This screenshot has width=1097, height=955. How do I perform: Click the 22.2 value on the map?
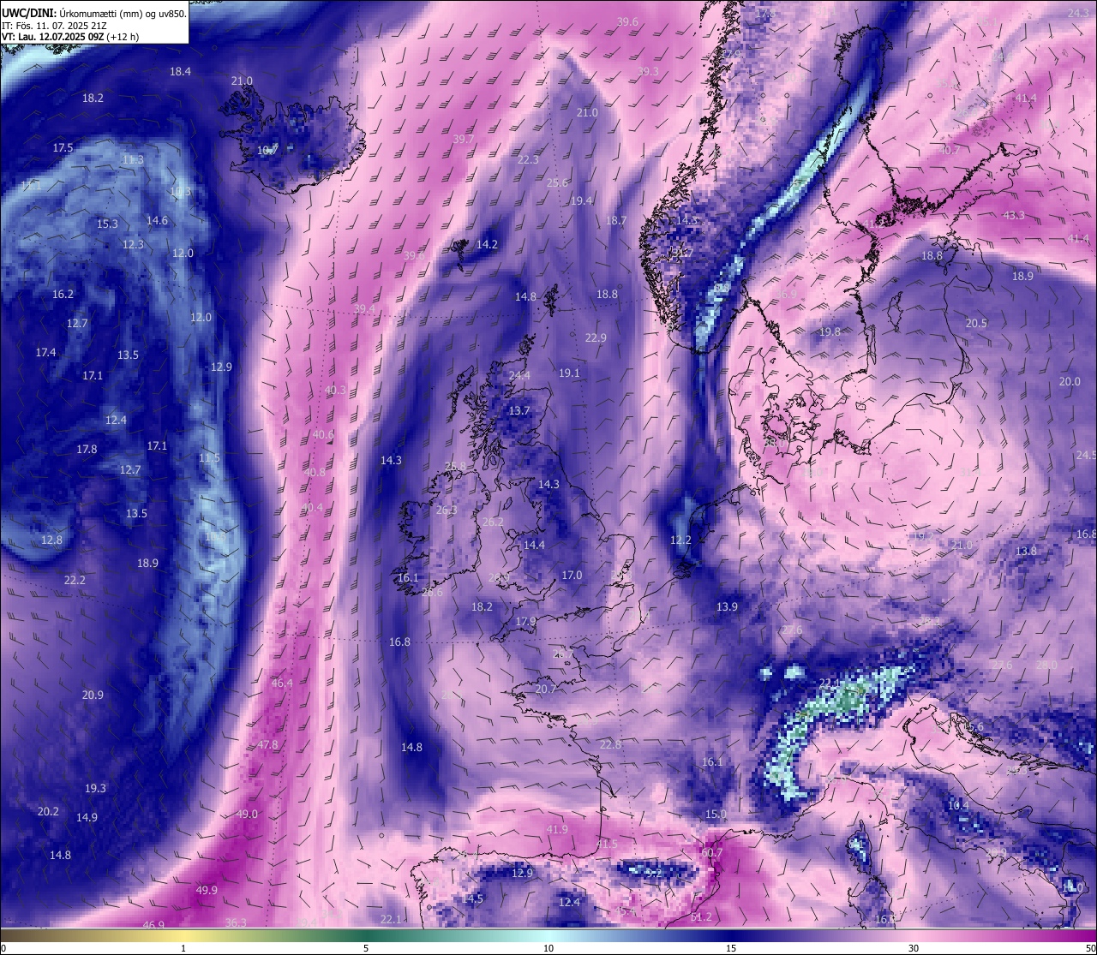(x=75, y=581)
